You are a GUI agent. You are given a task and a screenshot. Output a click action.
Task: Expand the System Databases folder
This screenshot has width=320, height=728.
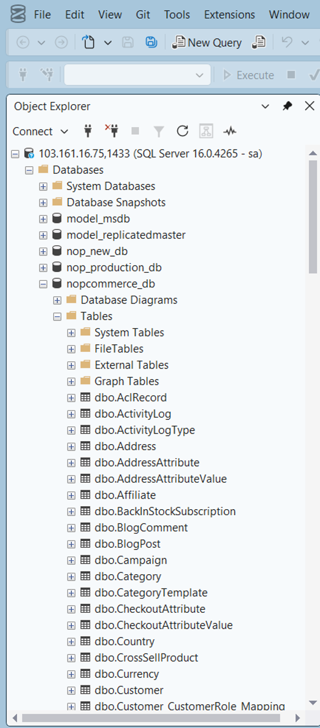(43, 186)
